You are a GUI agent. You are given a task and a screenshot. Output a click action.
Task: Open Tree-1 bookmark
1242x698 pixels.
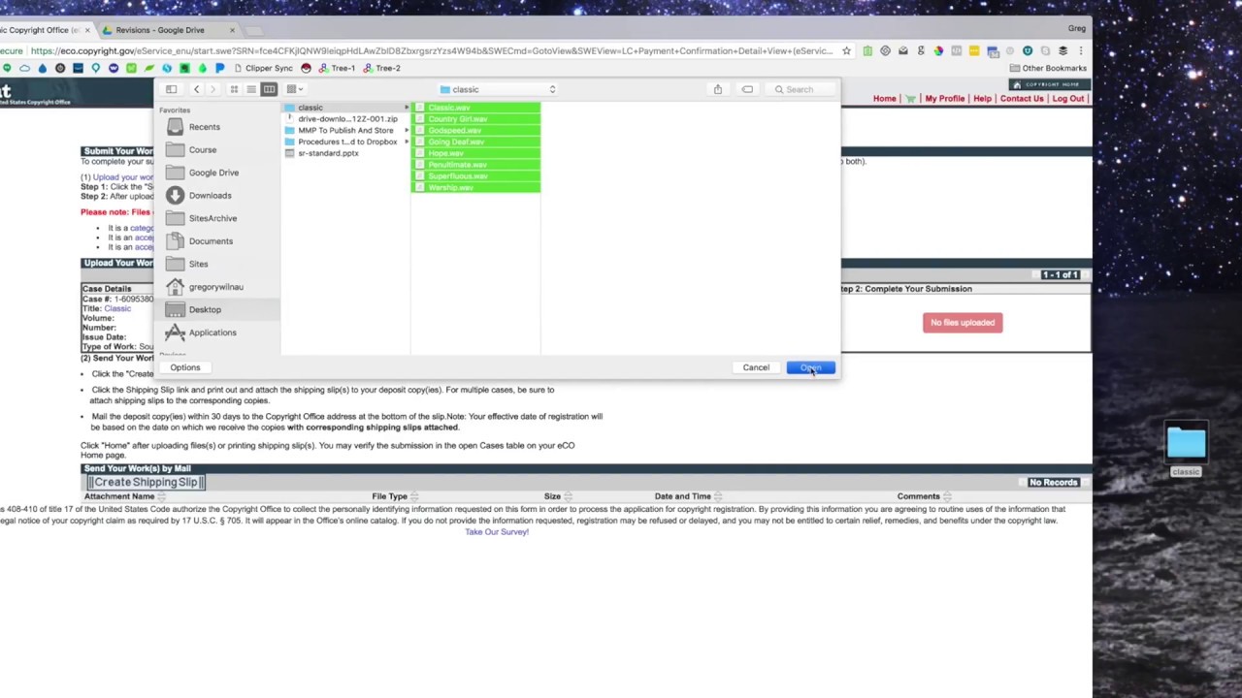336,68
